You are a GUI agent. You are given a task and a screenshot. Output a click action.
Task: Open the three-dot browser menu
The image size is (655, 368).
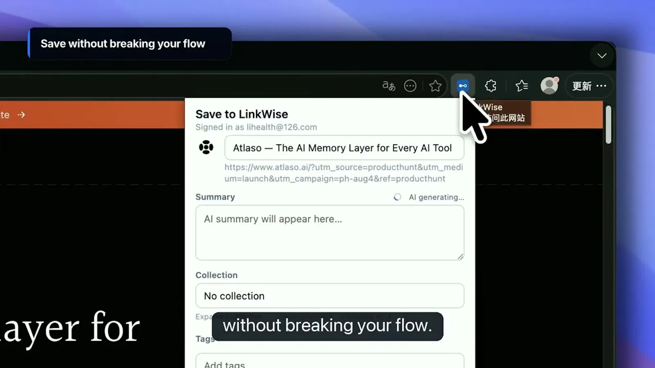601,86
